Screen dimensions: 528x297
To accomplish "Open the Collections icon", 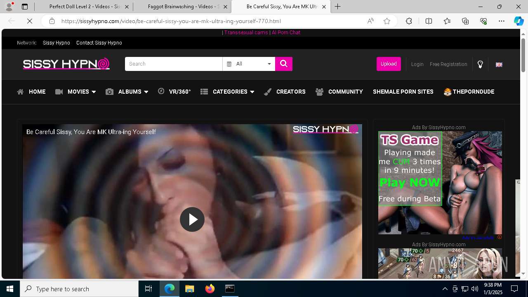I will tap(465, 21).
